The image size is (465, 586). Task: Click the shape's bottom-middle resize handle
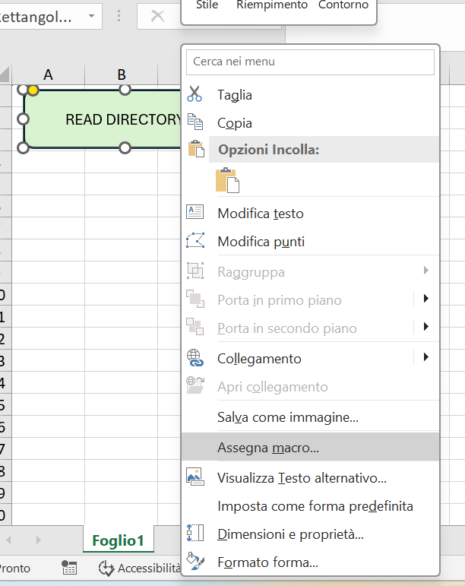tap(125, 148)
